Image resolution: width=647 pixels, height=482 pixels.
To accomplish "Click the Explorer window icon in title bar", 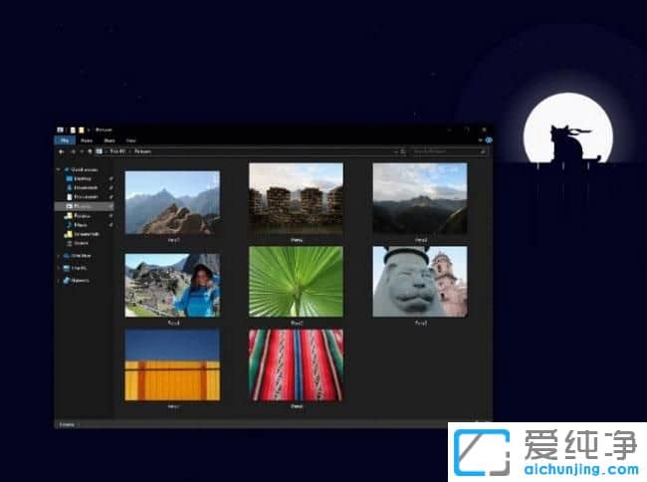I will [x=61, y=130].
